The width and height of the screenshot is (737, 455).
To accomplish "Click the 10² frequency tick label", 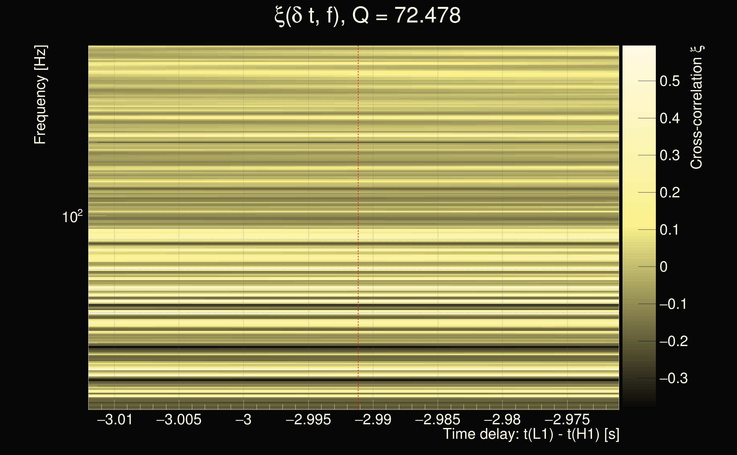I will [x=72, y=217].
